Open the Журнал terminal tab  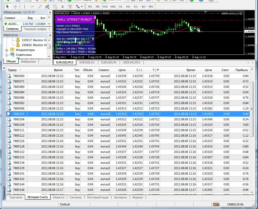(x=138, y=197)
